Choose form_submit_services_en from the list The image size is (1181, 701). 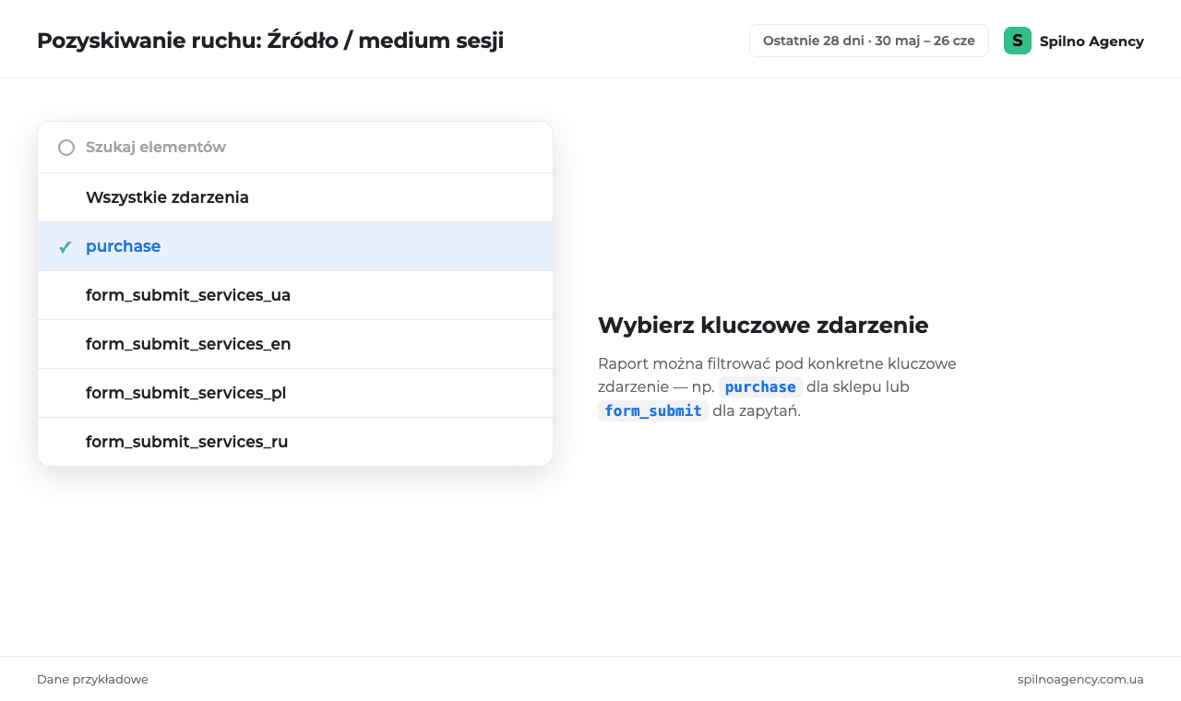pyautogui.click(x=295, y=344)
